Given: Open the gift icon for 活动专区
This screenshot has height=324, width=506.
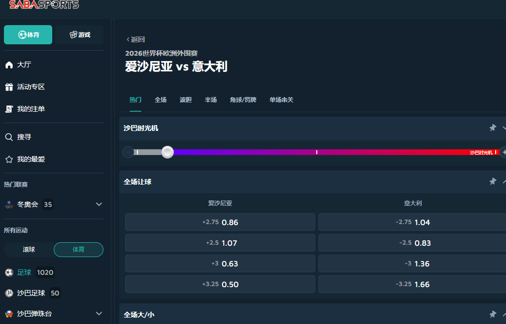Looking at the screenshot, I should click(x=9, y=87).
